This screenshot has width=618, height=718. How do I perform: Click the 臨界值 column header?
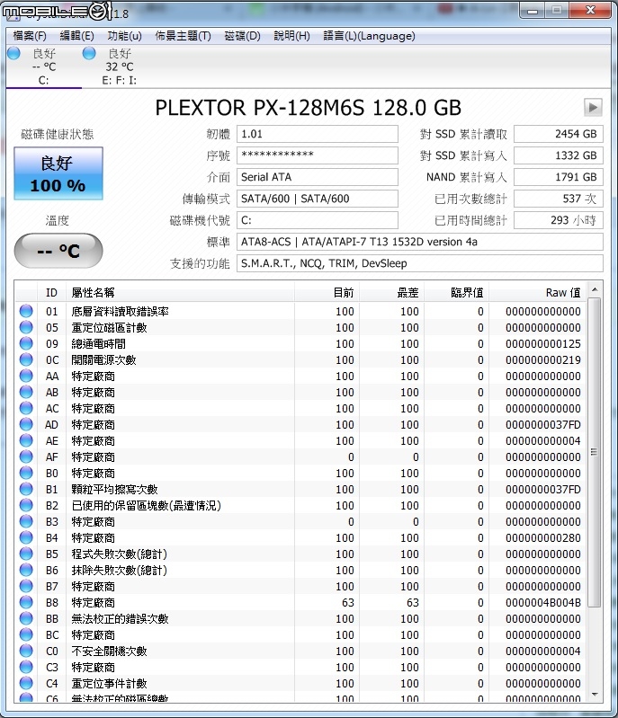(x=457, y=293)
